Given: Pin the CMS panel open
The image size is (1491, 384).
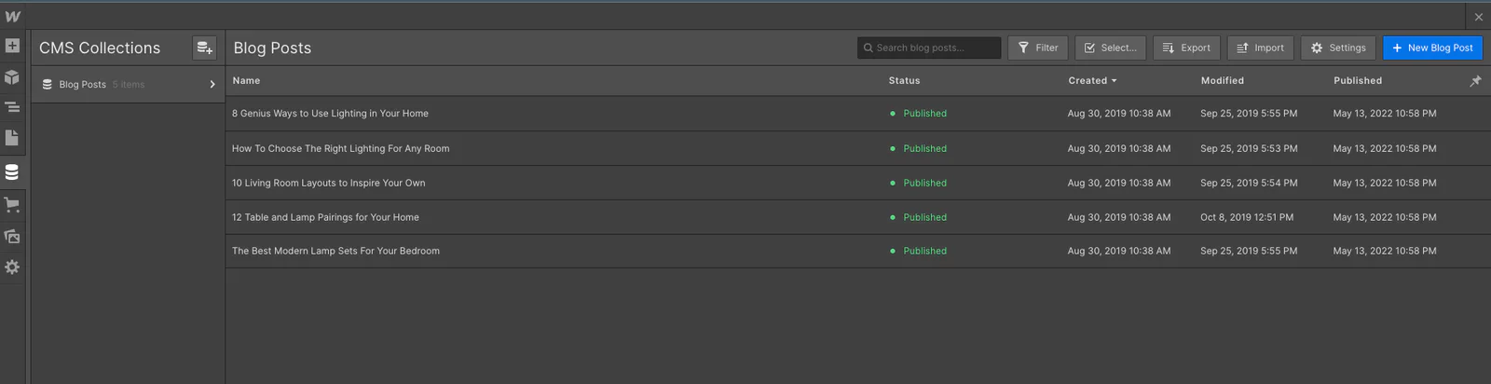Looking at the screenshot, I should click(1475, 81).
